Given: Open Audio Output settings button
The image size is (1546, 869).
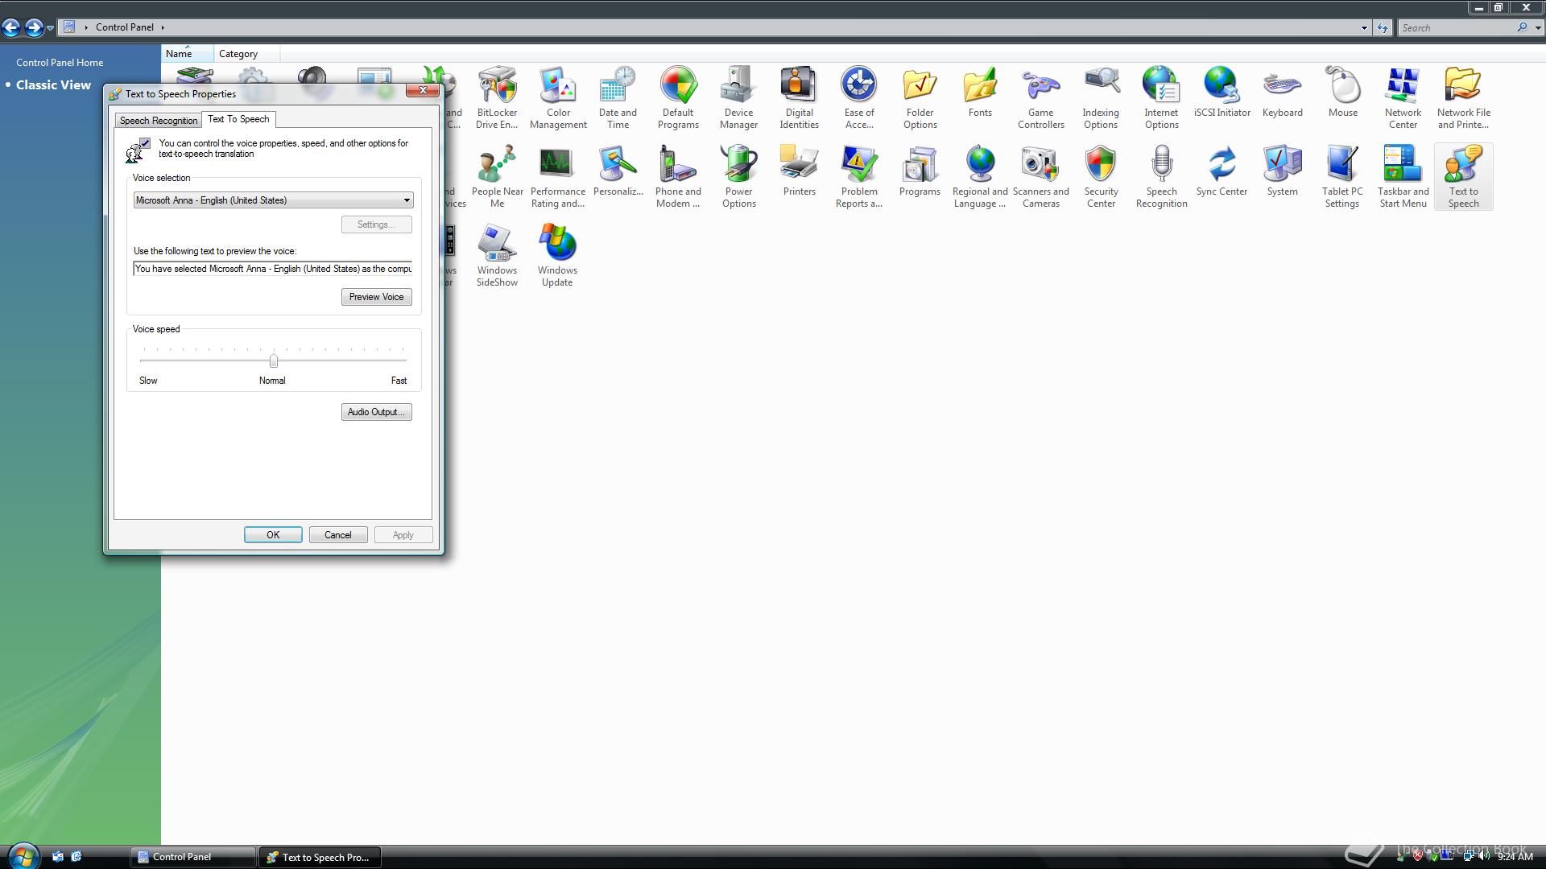Looking at the screenshot, I should point(376,412).
